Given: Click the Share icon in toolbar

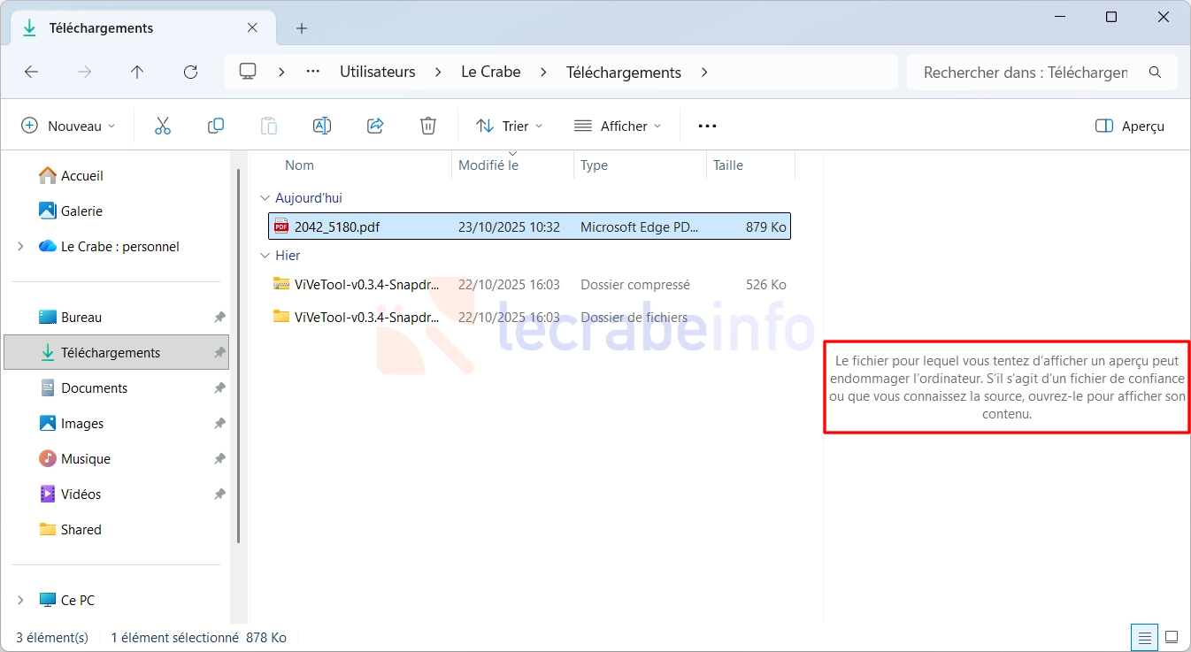Looking at the screenshot, I should click(375, 126).
